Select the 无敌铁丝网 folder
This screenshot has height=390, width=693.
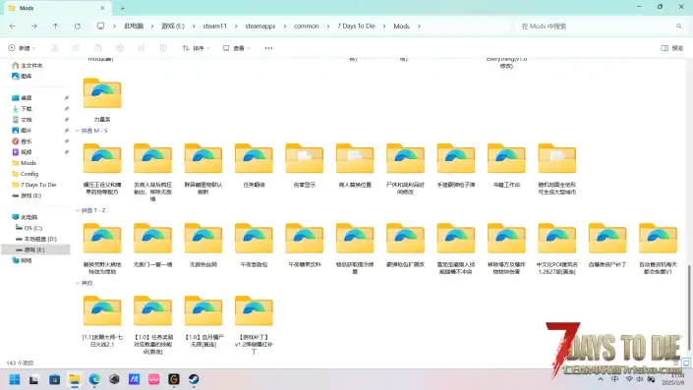203,246
